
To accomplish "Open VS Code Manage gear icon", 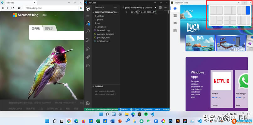I will click(x=88, y=103).
